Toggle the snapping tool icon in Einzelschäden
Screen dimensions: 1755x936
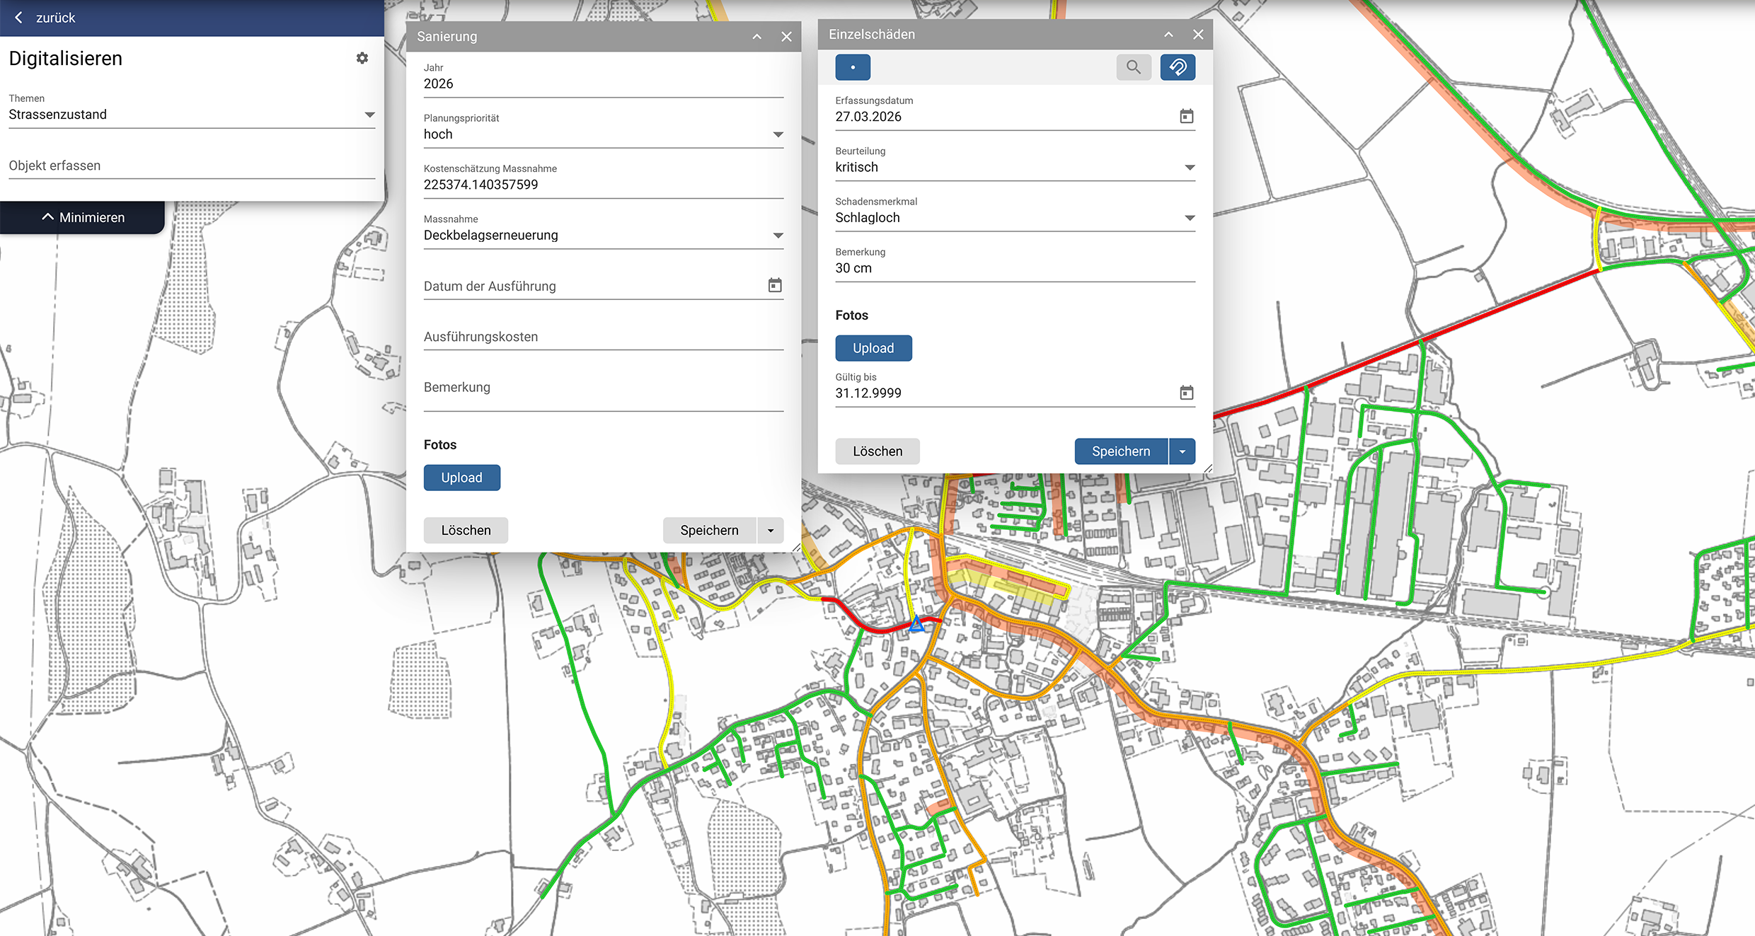pyautogui.click(x=1178, y=67)
